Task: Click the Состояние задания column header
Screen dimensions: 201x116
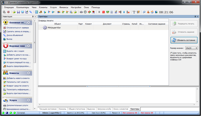Action: [157, 24]
